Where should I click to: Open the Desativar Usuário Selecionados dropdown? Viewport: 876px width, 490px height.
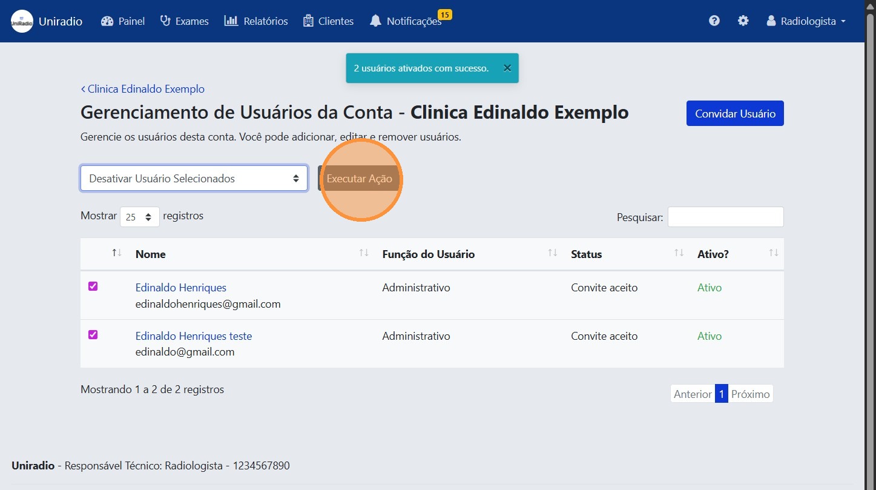point(194,178)
